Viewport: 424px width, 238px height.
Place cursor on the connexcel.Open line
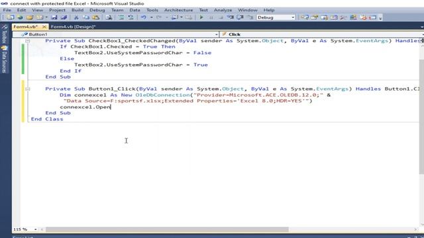pyautogui.click(x=85, y=107)
